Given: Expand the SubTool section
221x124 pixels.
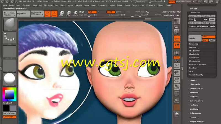Looking at the screenshot, I should [x=194, y=9].
